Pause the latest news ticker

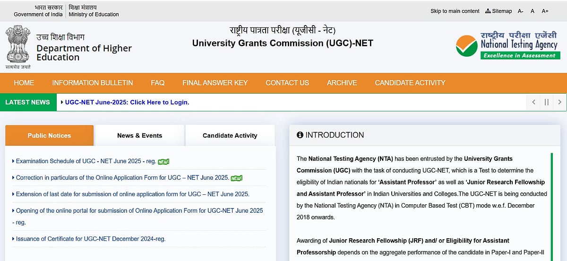click(x=546, y=102)
